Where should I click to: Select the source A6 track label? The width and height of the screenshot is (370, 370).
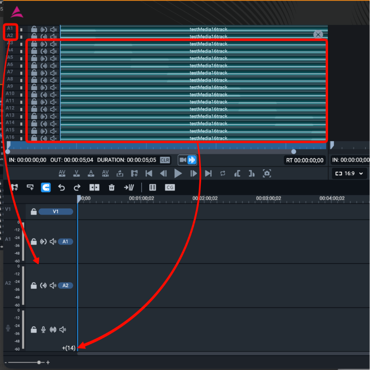tap(10, 65)
